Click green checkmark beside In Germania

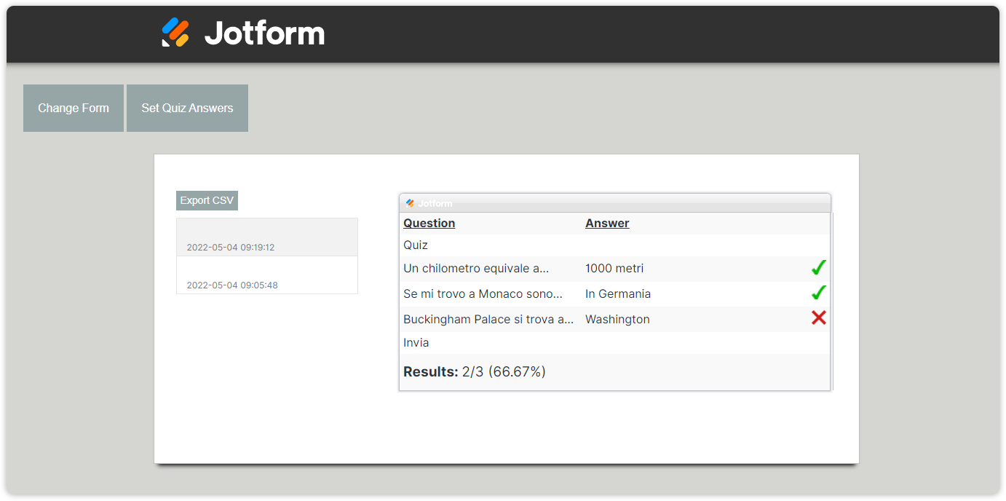pyautogui.click(x=818, y=293)
